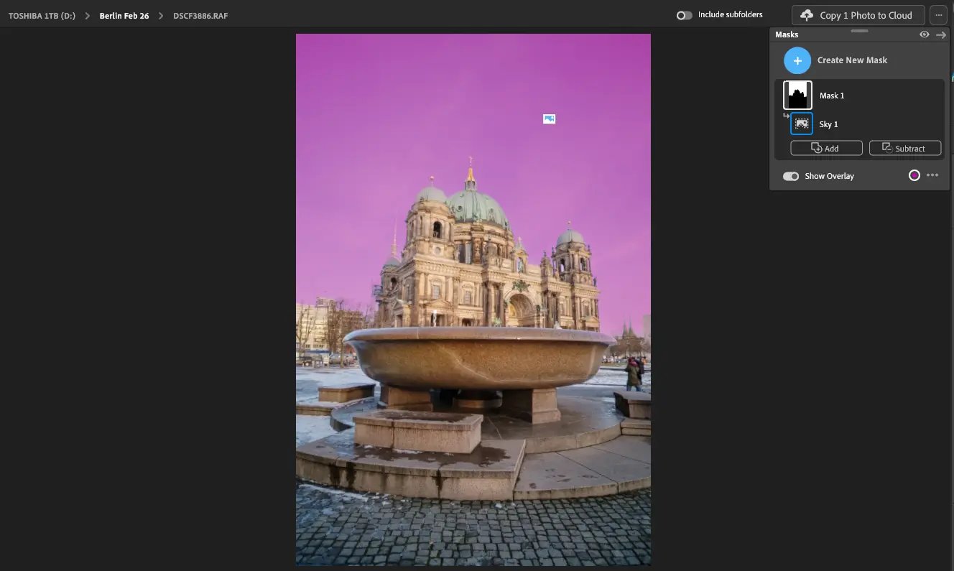Click the blue Create New Mask plus button

pos(797,60)
